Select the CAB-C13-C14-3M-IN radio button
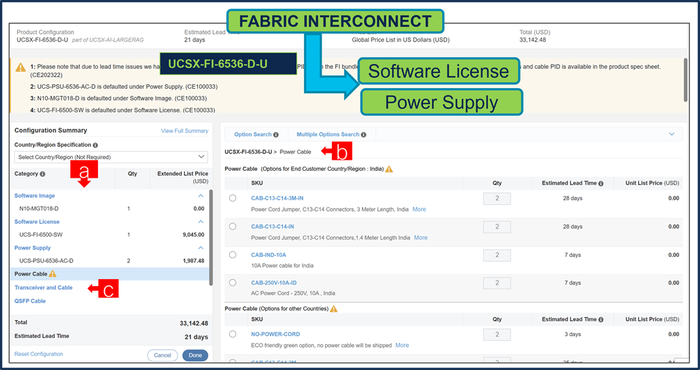Screen dimensions: 700x370 tap(233, 198)
